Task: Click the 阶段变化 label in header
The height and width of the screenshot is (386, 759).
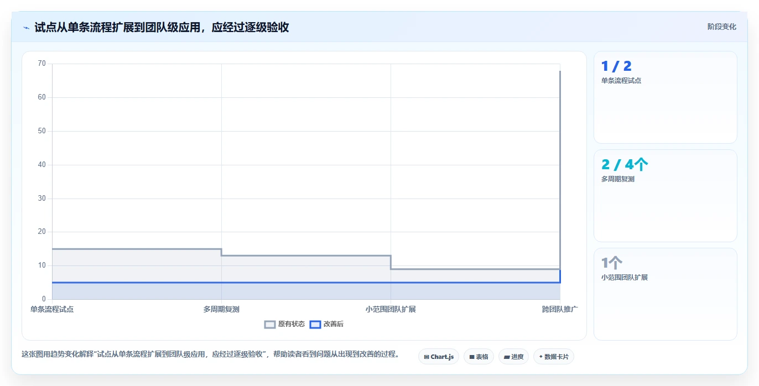Action: [x=721, y=27]
